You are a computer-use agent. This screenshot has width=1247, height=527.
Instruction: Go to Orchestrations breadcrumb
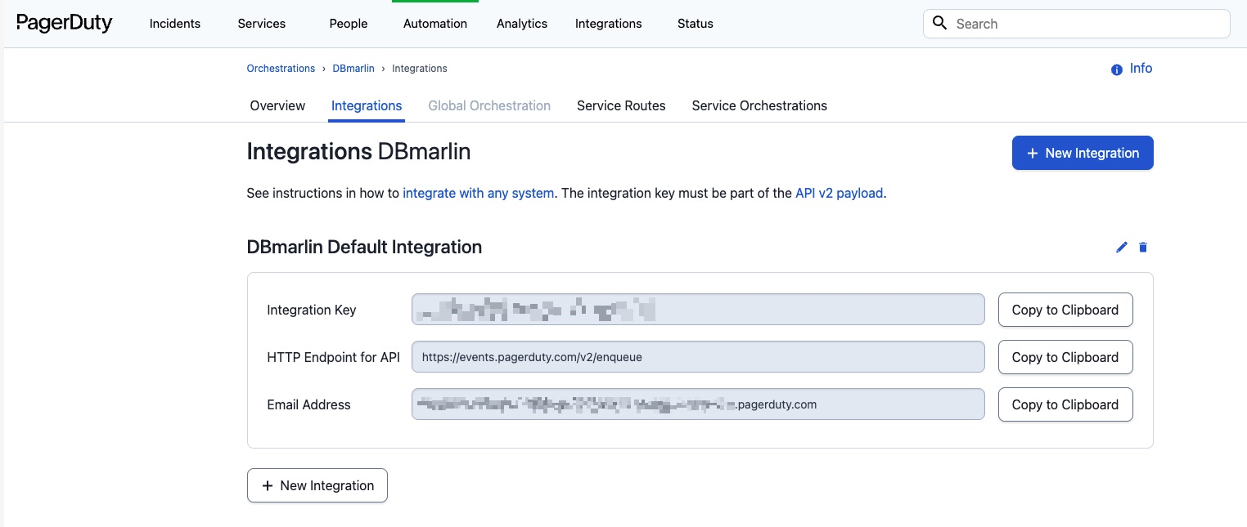point(281,69)
